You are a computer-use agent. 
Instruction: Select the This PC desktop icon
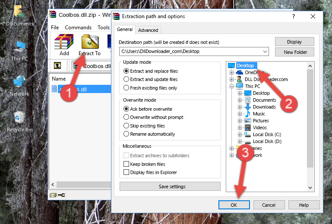pyautogui.click(x=19, y=47)
